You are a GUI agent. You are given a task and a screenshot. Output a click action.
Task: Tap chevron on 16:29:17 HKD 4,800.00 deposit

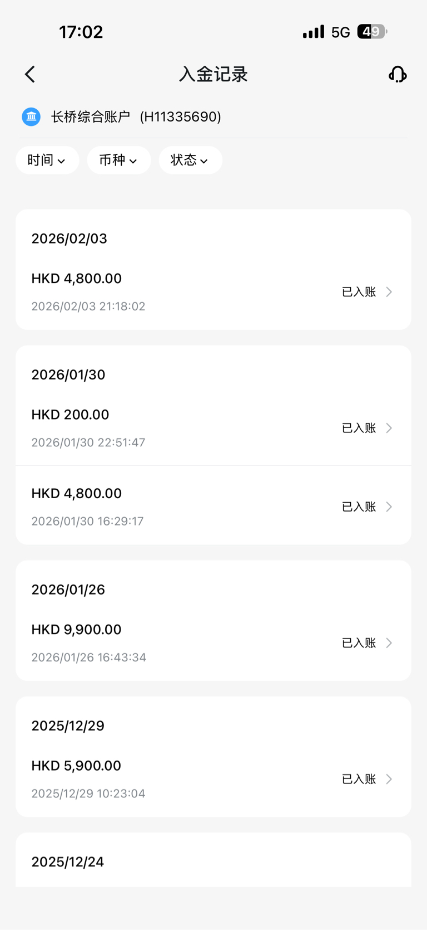pos(389,507)
